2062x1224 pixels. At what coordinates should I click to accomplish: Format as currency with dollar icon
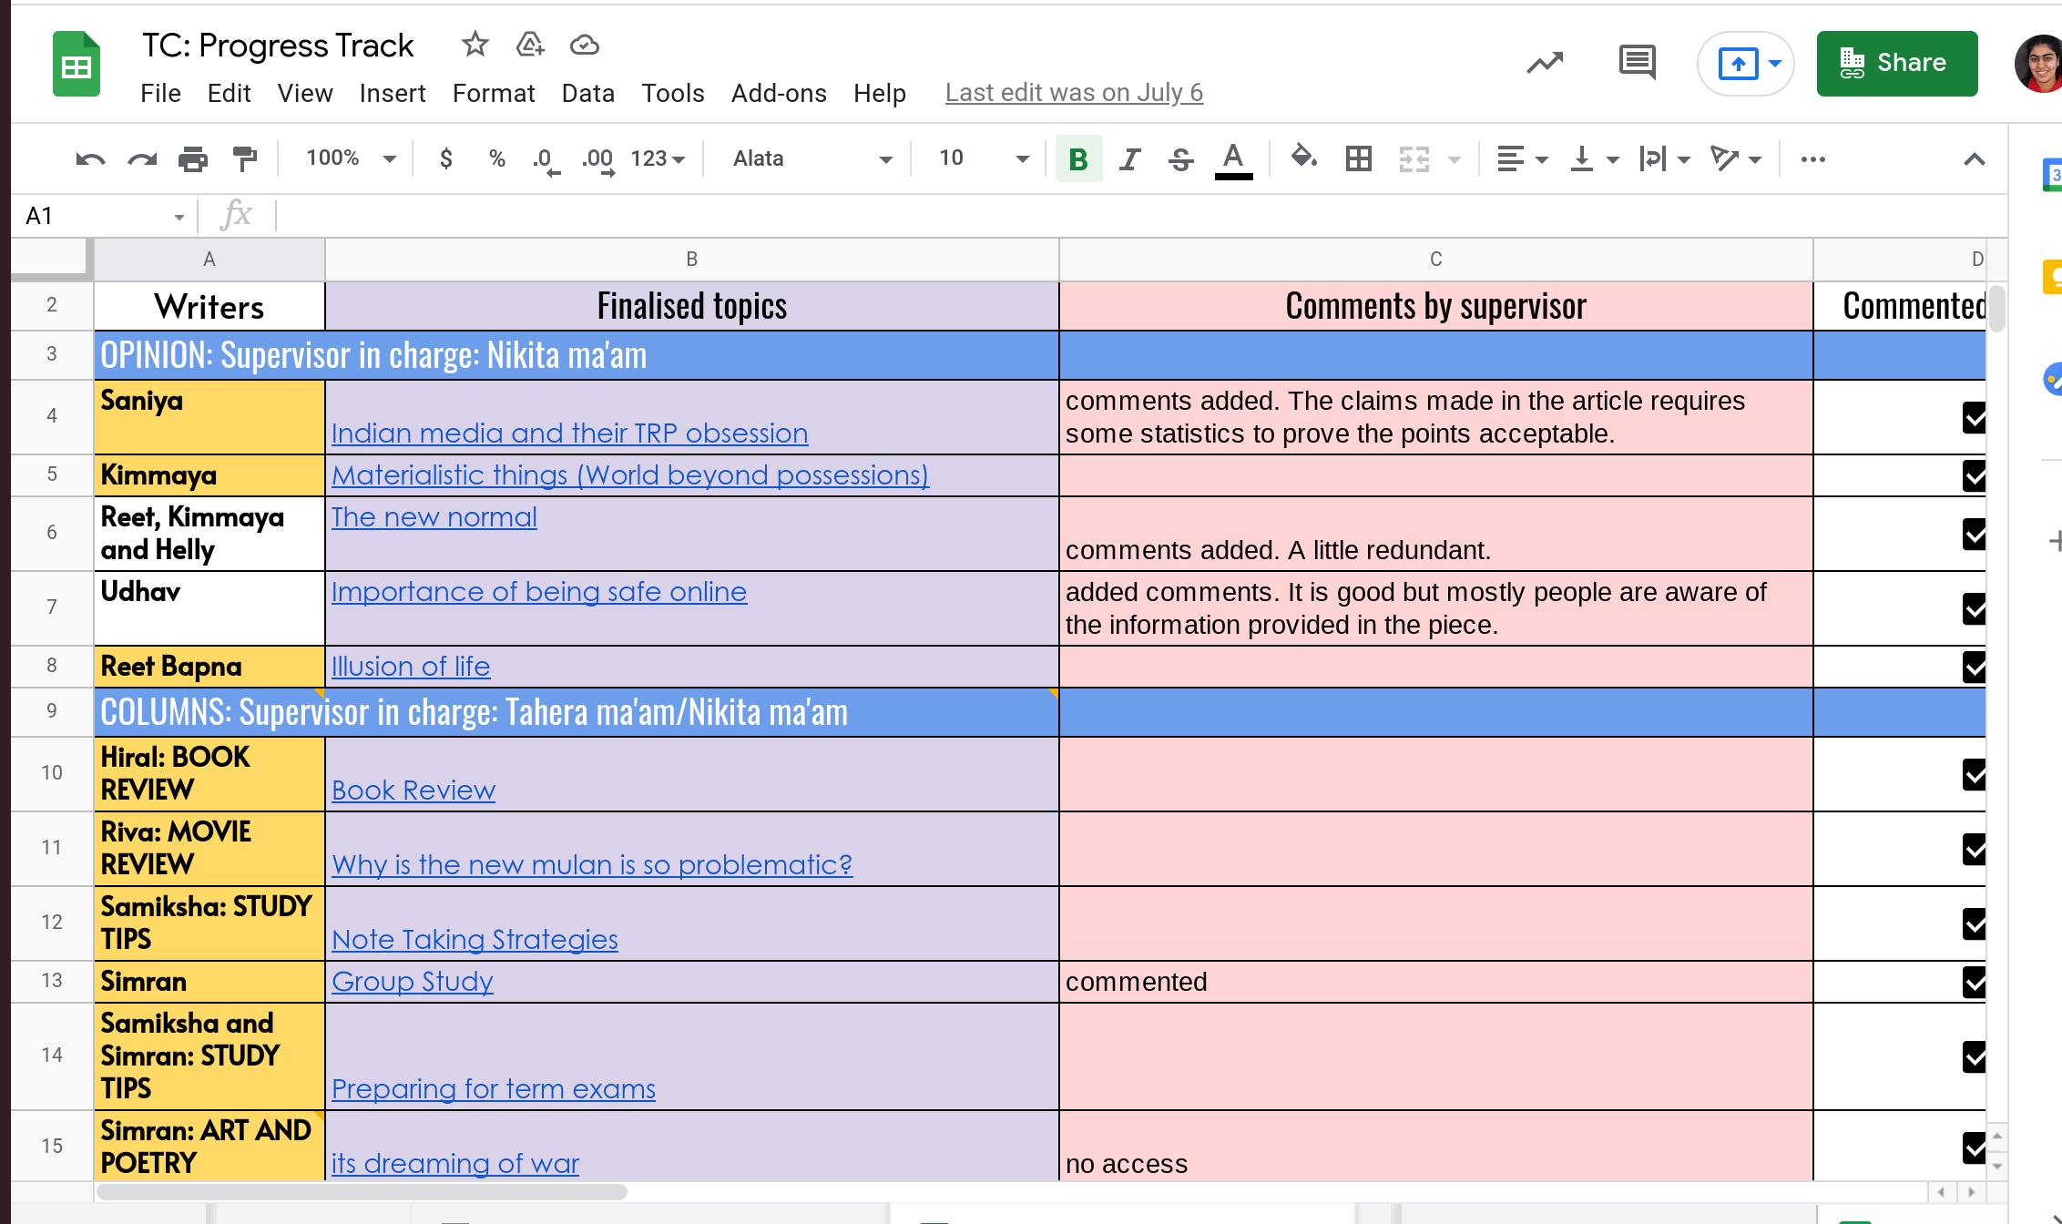(446, 158)
